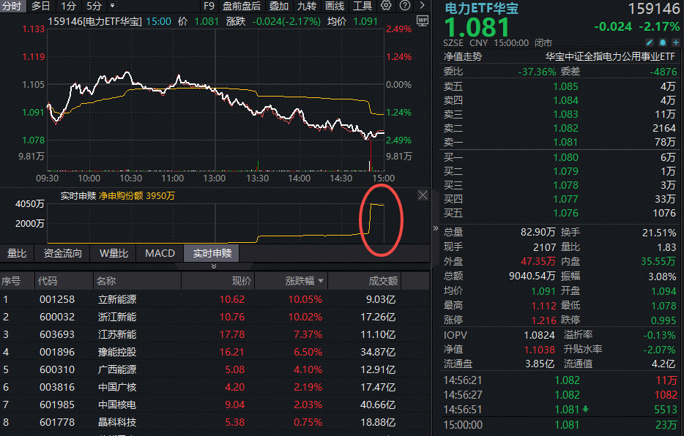Click the 买一 1.080 bid price
The width and height of the screenshot is (684, 436).
click(x=567, y=157)
